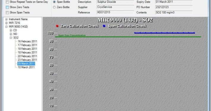Screen dimensions: 211x111
Task: Choose the Zero Bottle radio option
Action: [54, 7]
